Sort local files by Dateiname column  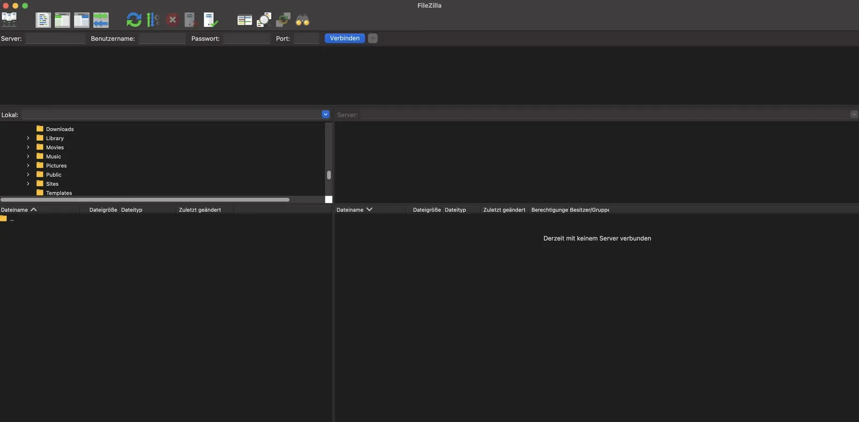point(40,210)
